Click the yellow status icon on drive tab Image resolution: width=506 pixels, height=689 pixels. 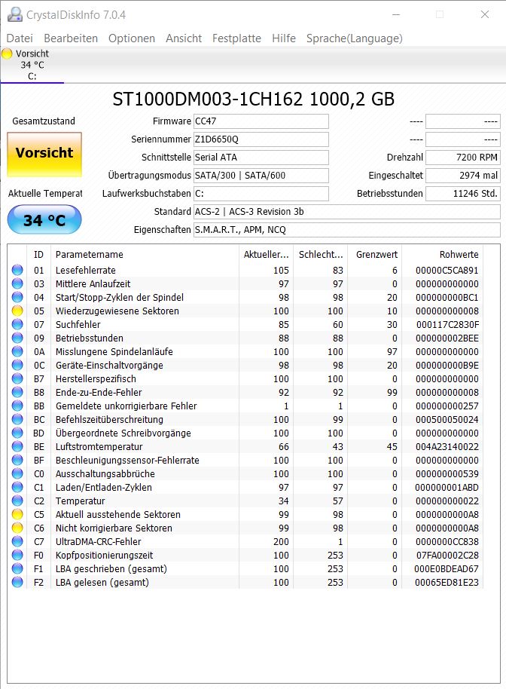coord(7,54)
